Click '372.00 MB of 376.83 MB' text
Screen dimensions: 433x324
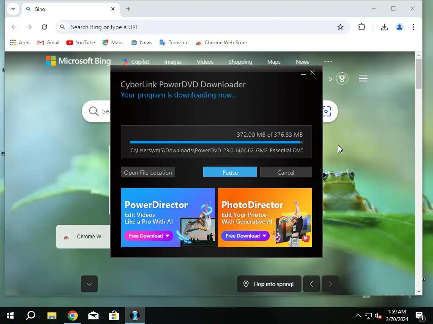[269, 135]
